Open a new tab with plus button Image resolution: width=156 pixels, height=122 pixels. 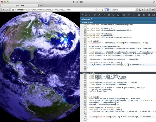[41, 5]
